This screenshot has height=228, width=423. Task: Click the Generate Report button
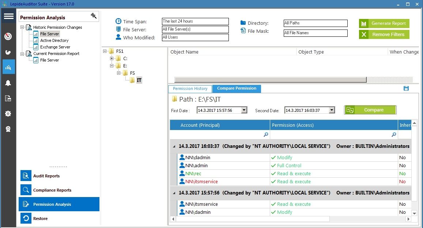384,23
